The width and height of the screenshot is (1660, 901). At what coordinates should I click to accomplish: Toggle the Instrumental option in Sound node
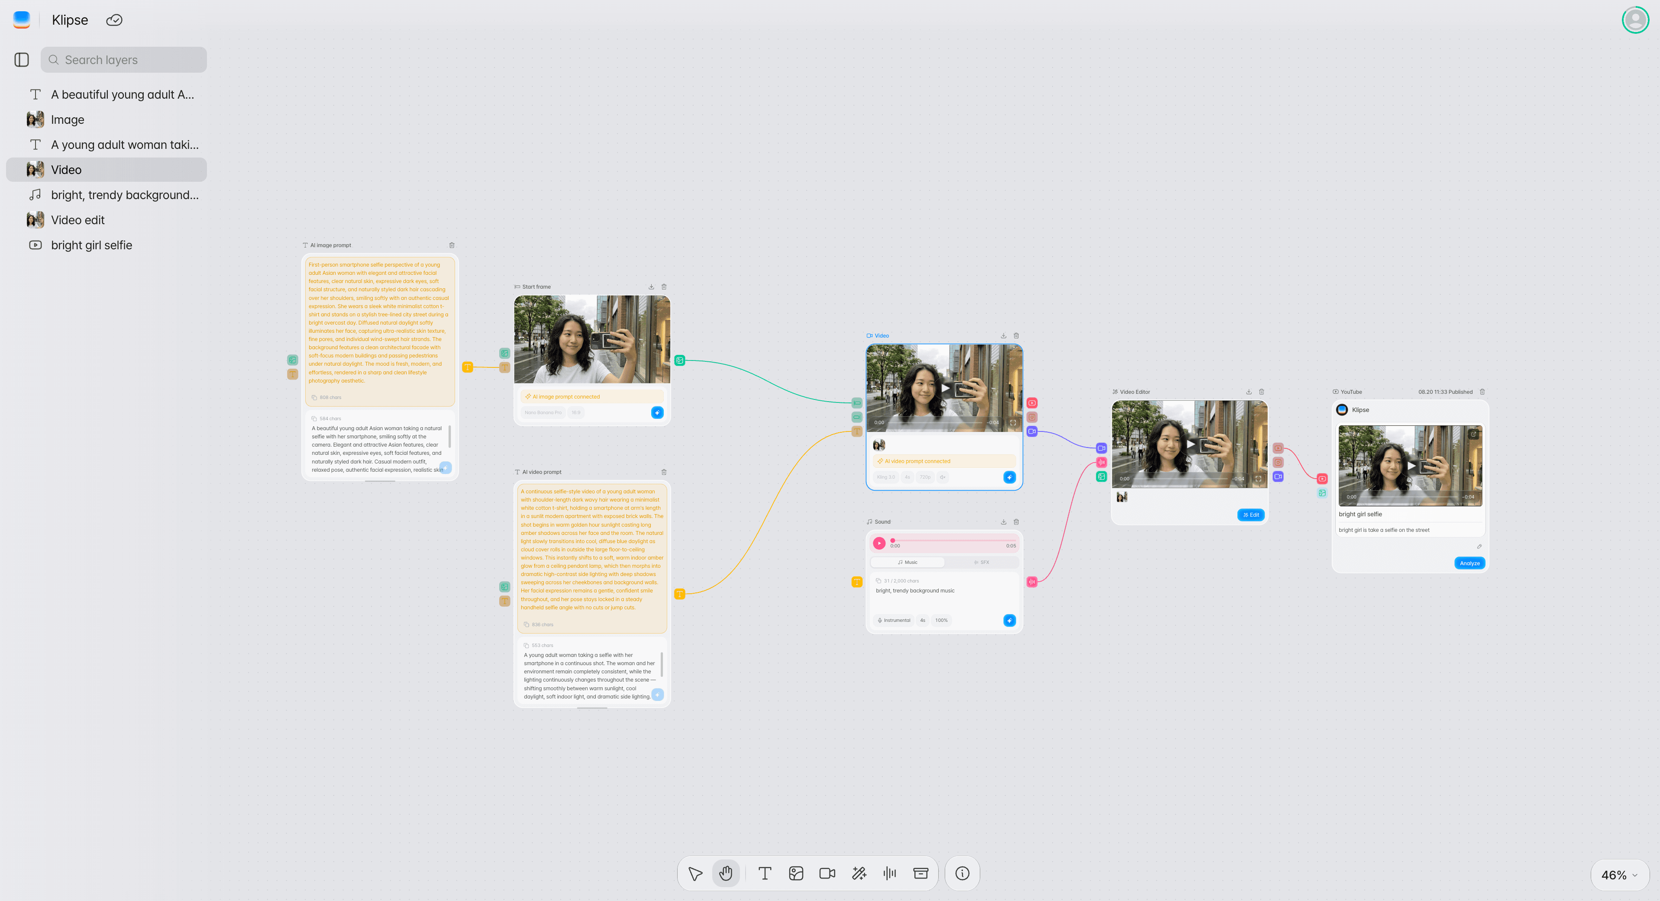tap(894, 620)
